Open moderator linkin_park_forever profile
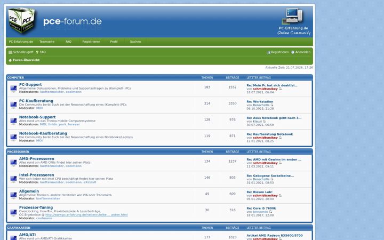The width and height of the screenshot is (384, 240). point(64,124)
